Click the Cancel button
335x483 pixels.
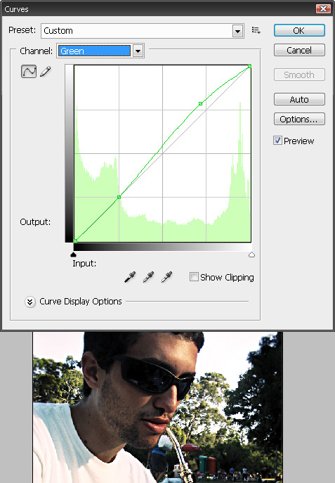(x=299, y=50)
